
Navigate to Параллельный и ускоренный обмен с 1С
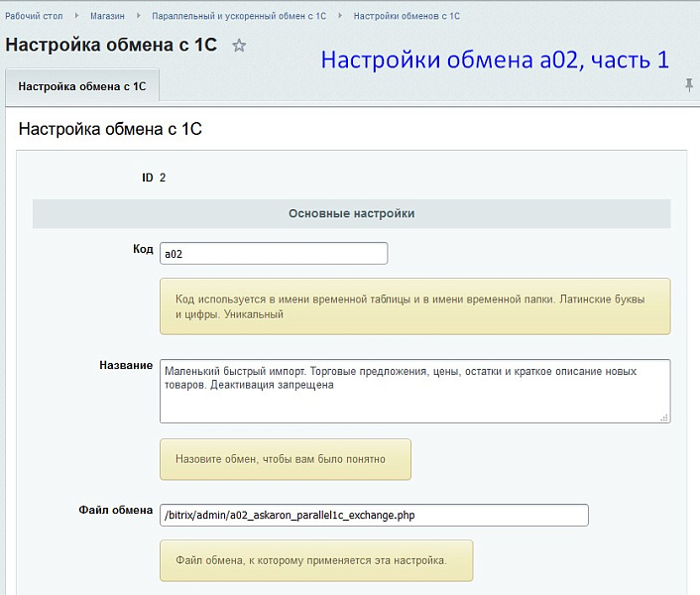pyautogui.click(x=238, y=17)
